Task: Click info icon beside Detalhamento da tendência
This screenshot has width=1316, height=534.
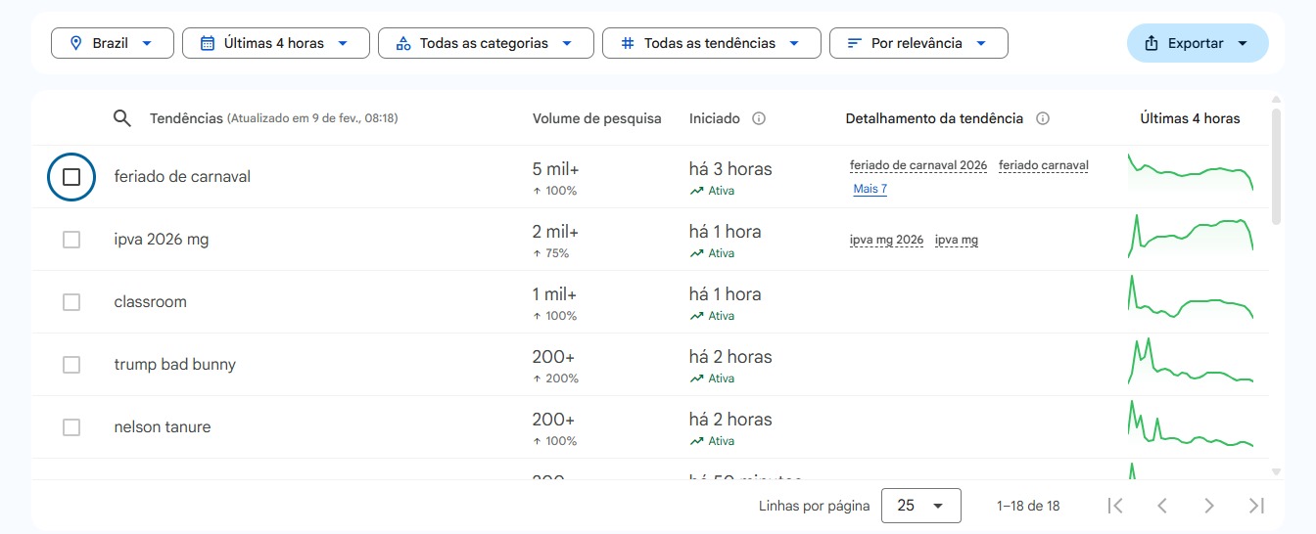Action: click(x=1043, y=118)
